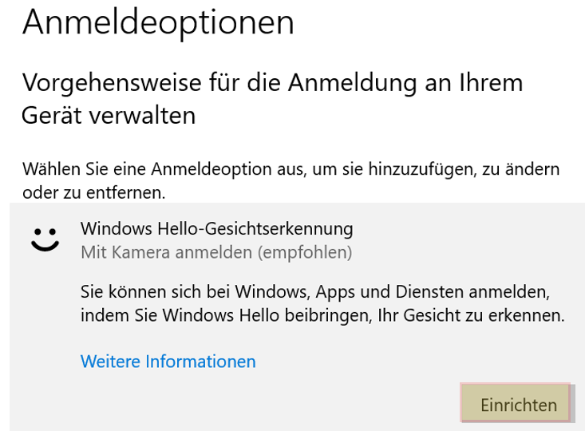Click the 'Gerät verwalten' heading line
The image size is (585, 431).
coord(109,116)
